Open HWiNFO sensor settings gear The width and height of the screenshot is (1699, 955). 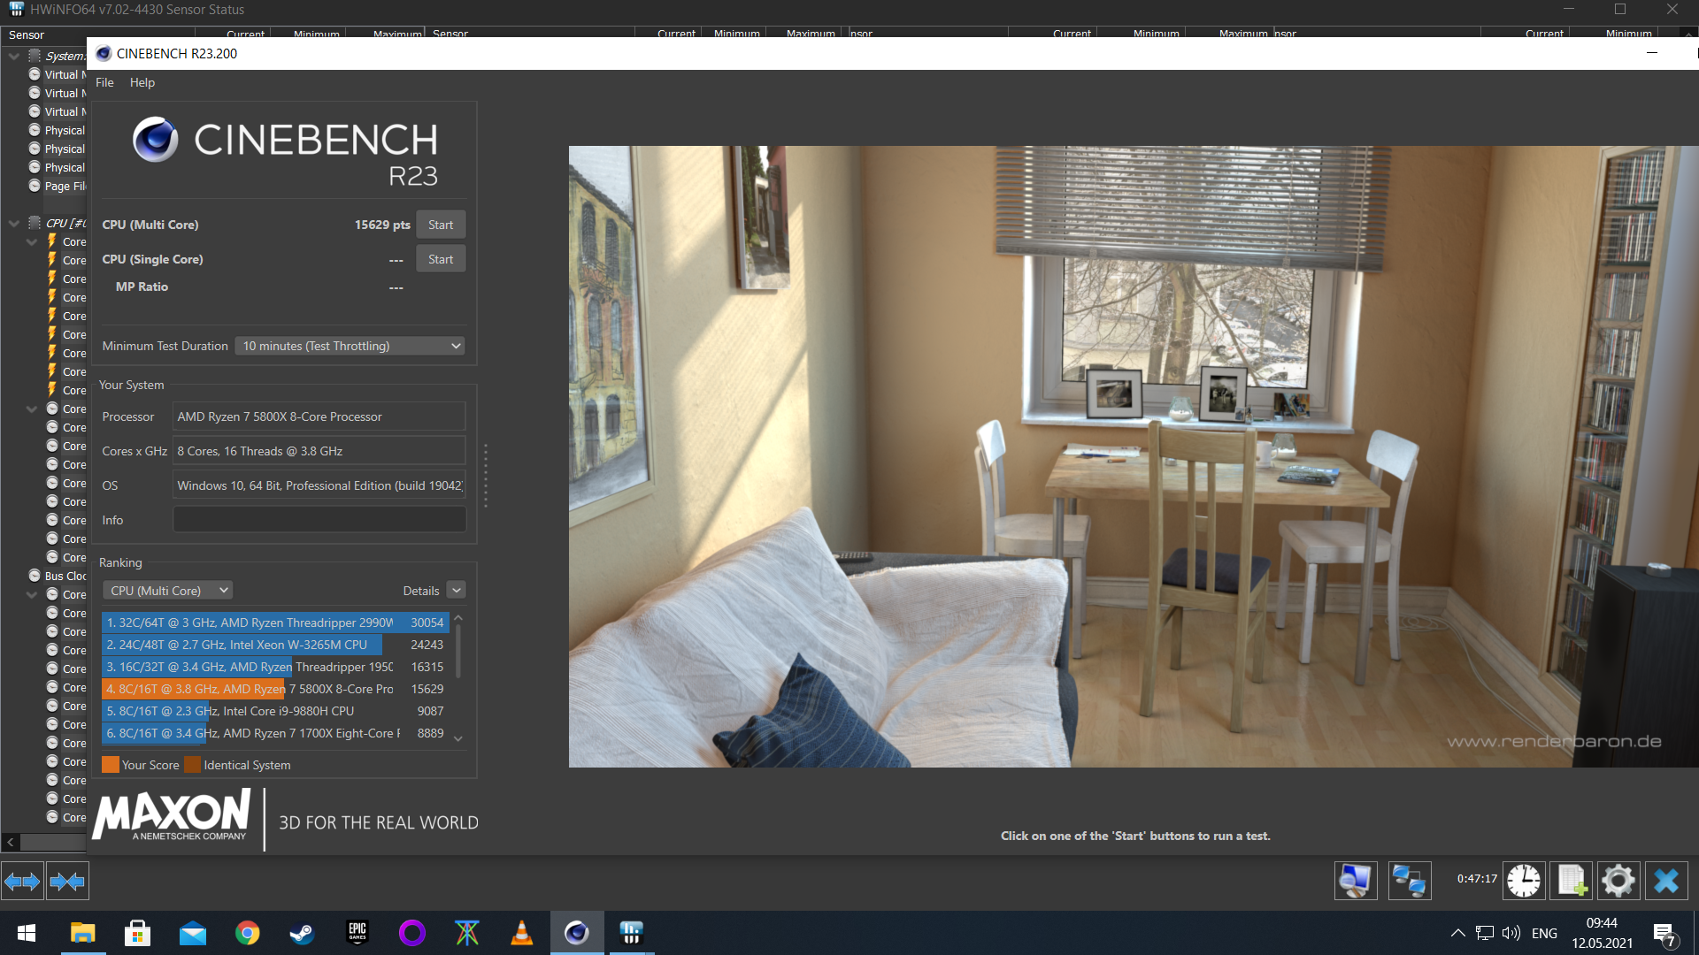click(x=1618, y=881)
